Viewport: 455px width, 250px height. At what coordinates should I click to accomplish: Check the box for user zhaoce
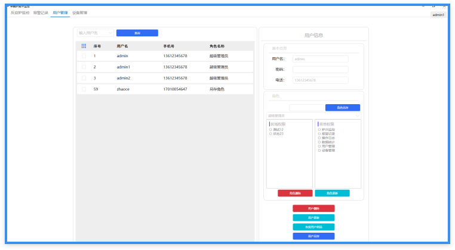[x=84, y=89]
